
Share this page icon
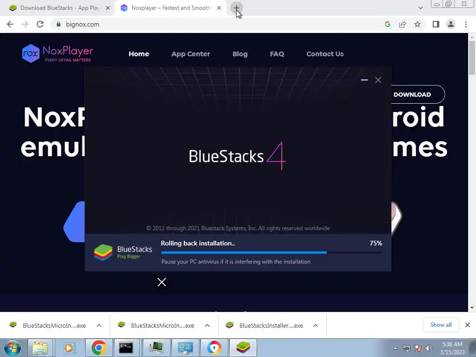(403, 24)
